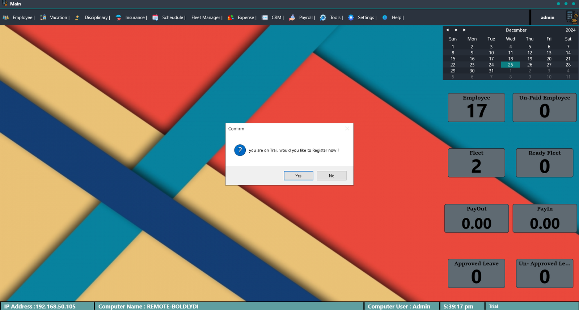Click No in the Confirm dialog

331,176
